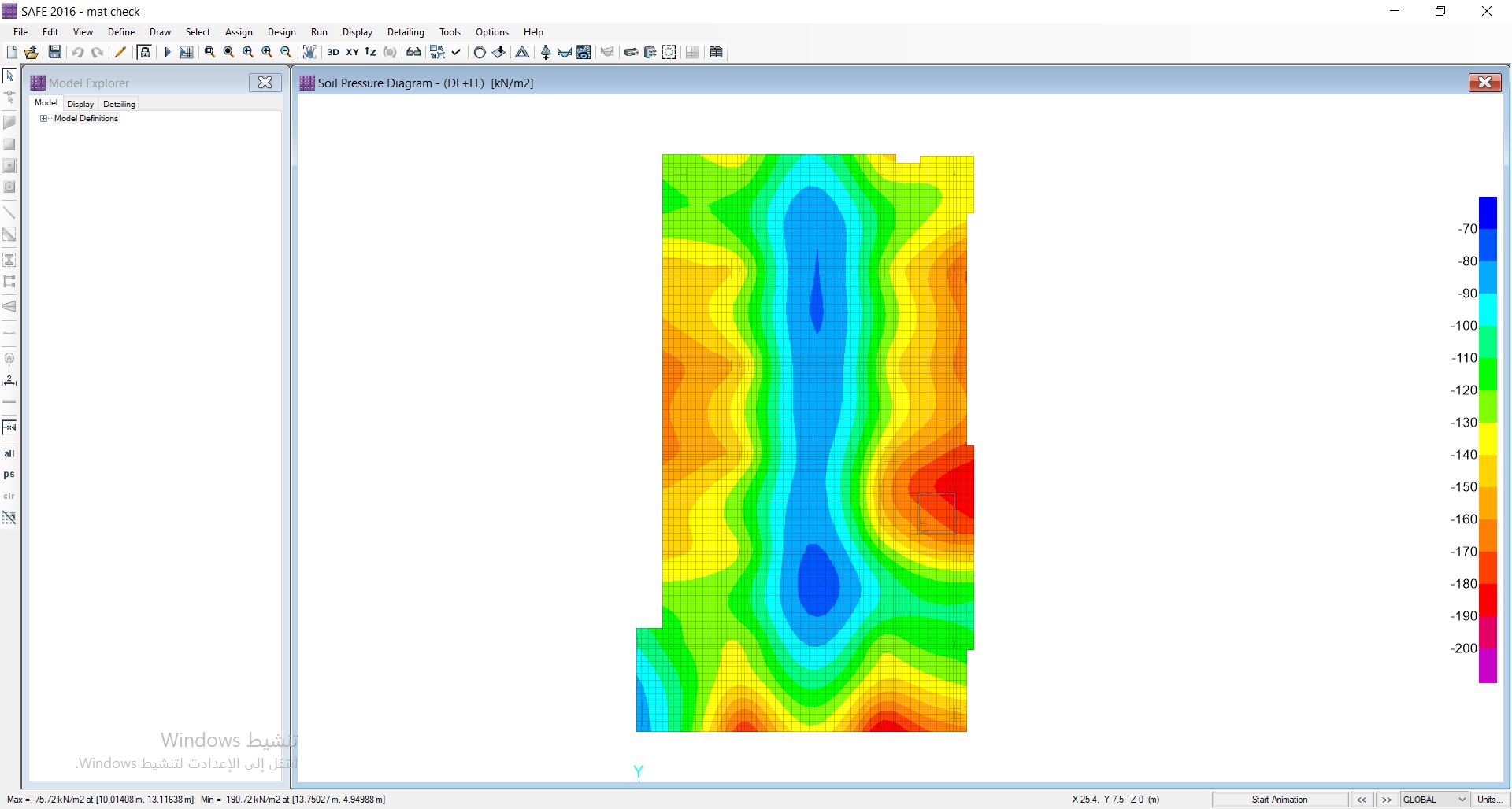
Task: Redo the last action
Action: pos(97,52)
